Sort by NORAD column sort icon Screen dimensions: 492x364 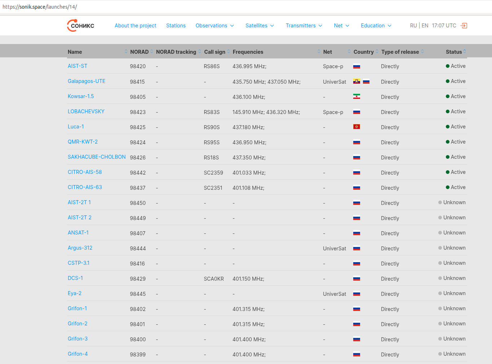(152, 52)
